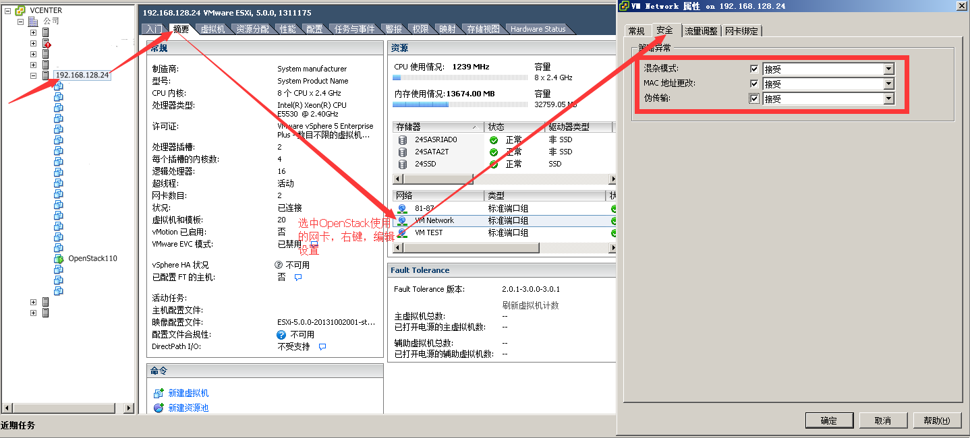Open speech bubble icon beside DirectPath I/O 不受支持

(322, 347)
